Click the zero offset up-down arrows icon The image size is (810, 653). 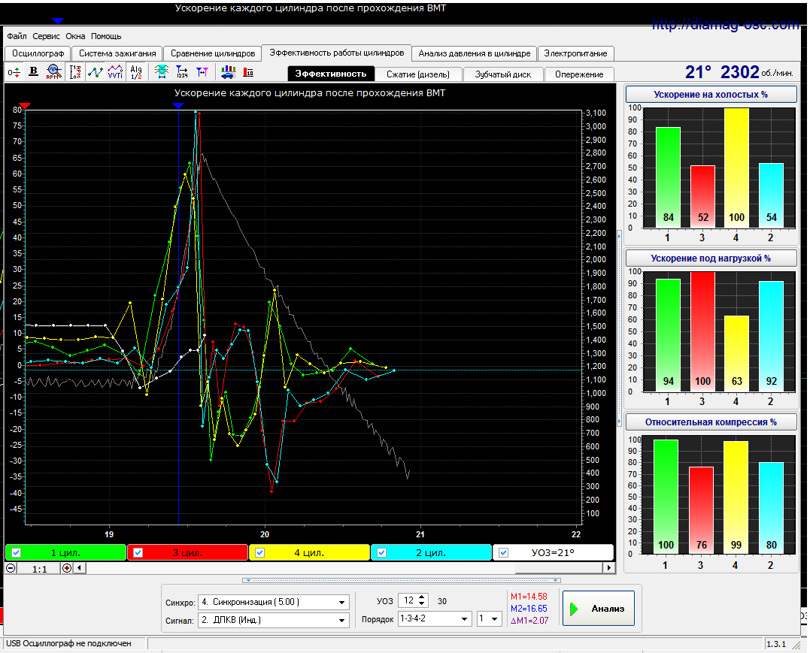(14, 72)
